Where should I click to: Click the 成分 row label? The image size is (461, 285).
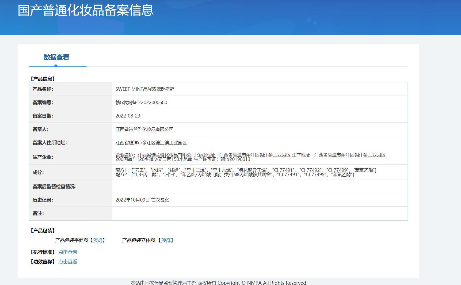tap(38, 172)
